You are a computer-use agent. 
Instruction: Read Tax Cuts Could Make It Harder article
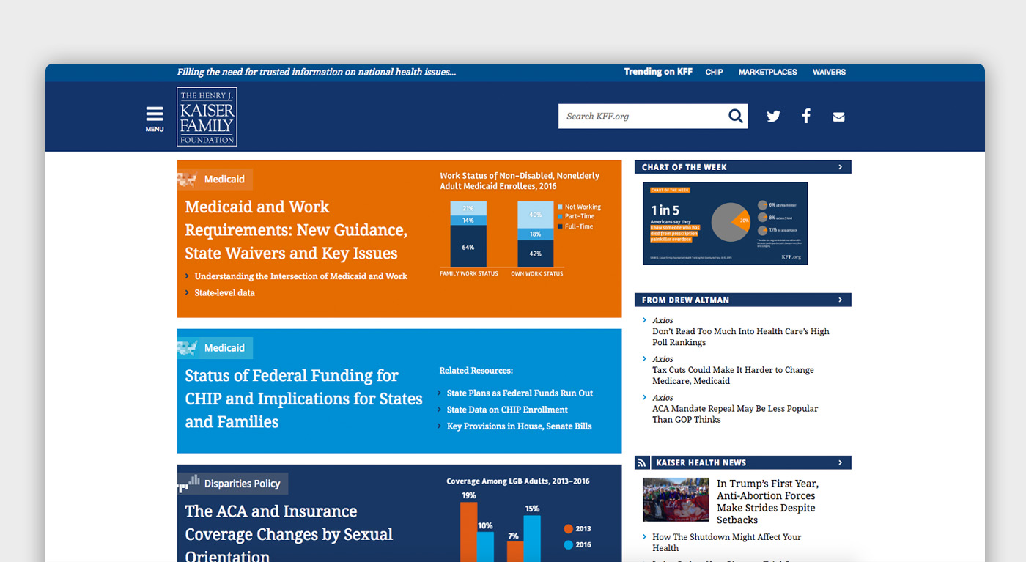[733, 375]
